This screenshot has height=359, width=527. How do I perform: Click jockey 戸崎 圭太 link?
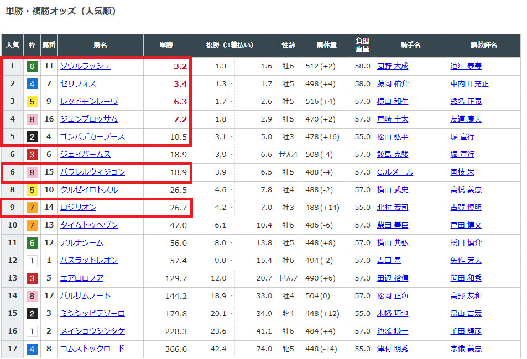coord(393,119)
